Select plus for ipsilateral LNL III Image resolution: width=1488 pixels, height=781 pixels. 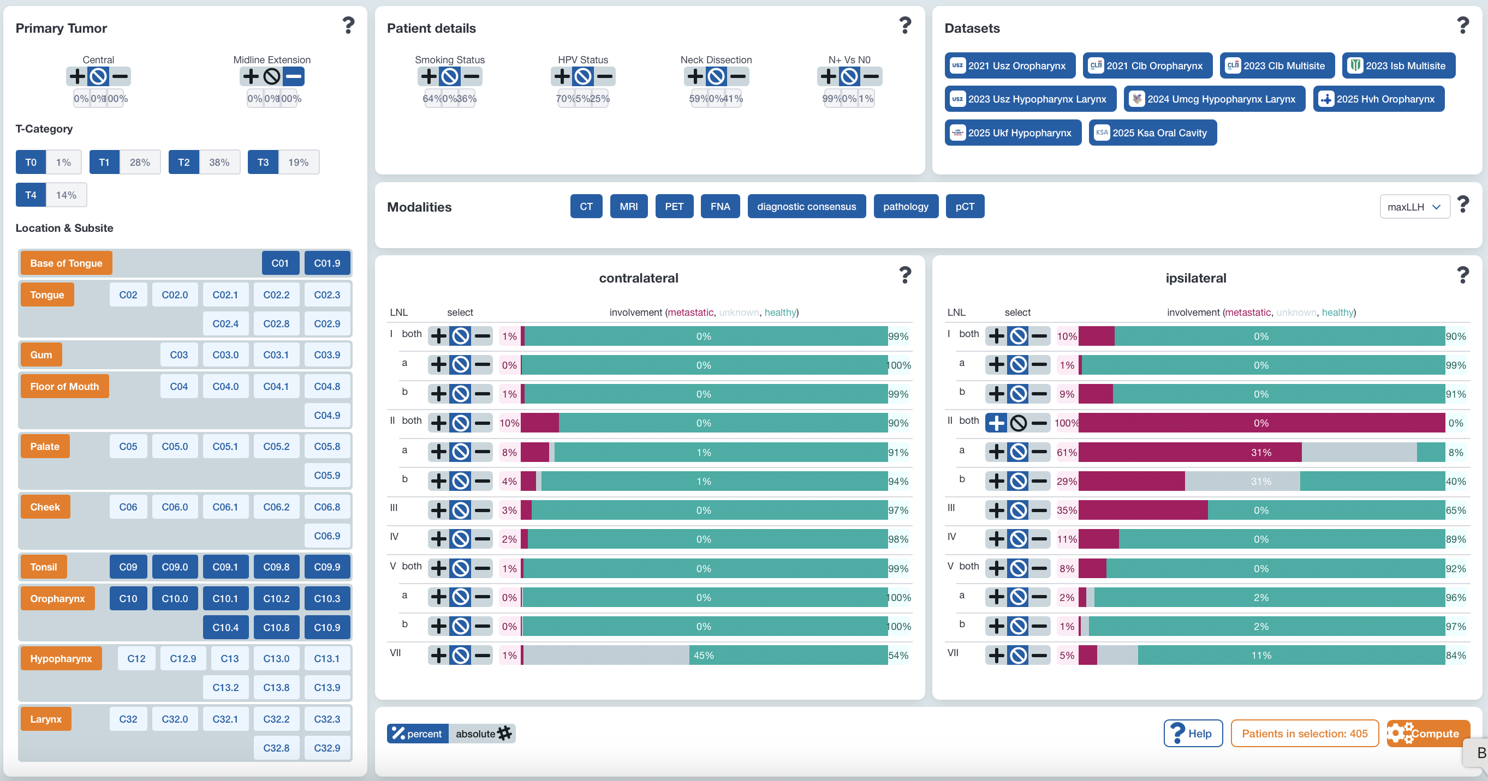coord(996,510)
